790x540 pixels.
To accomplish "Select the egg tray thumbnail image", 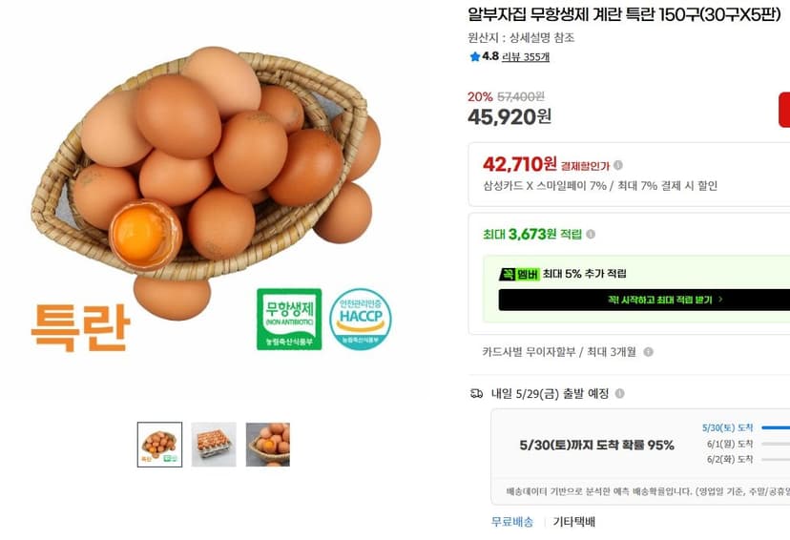I will 214,445.
